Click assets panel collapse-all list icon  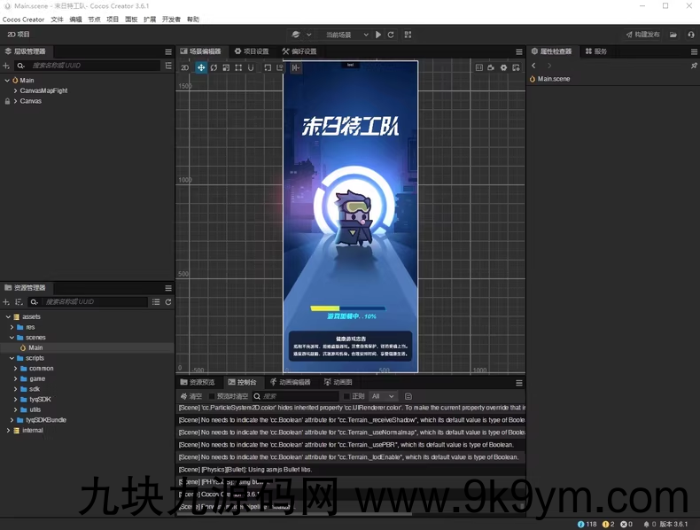tap(156, 302)
